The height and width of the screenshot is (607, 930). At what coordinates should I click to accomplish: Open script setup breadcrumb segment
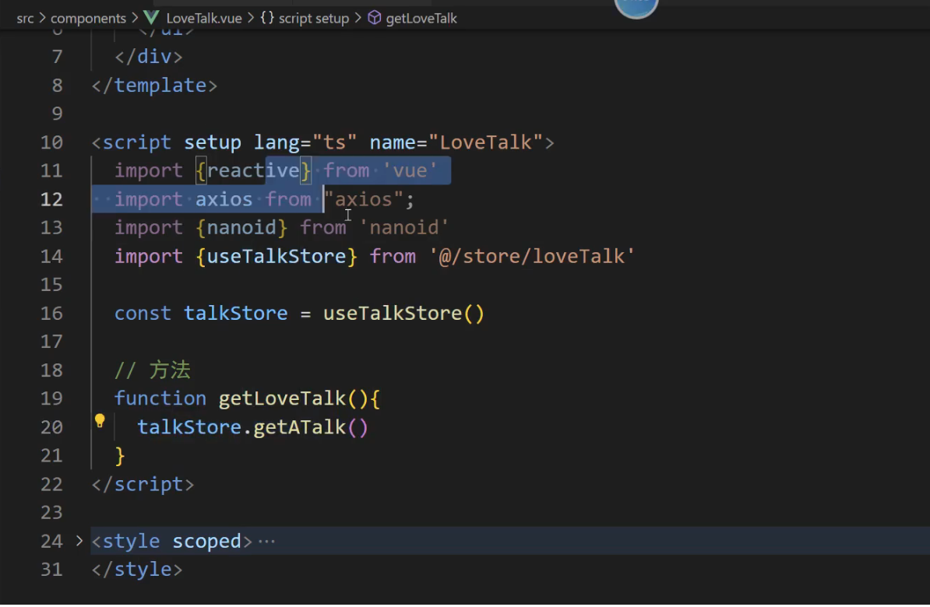tap(314, 19)
